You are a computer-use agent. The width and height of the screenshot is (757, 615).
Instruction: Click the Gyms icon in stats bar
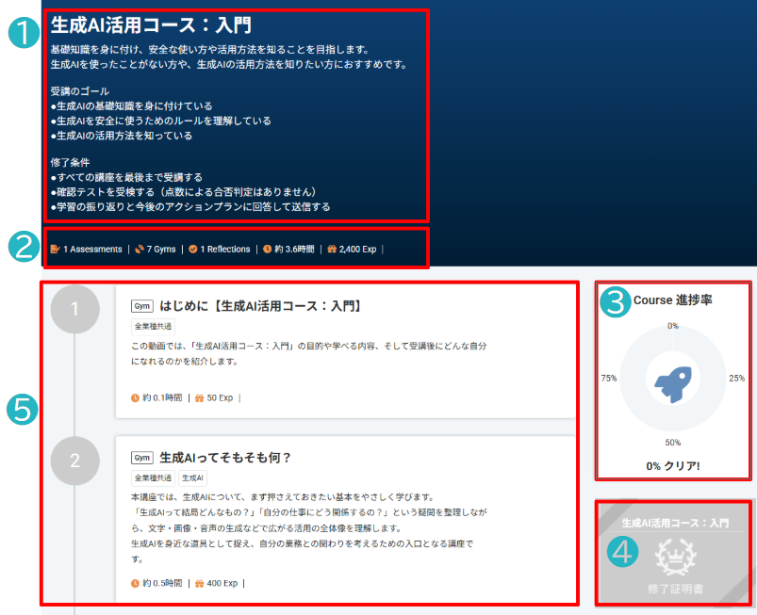(139, 249)
